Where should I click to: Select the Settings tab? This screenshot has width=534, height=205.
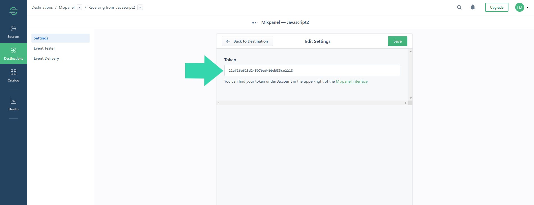(60, 38)
